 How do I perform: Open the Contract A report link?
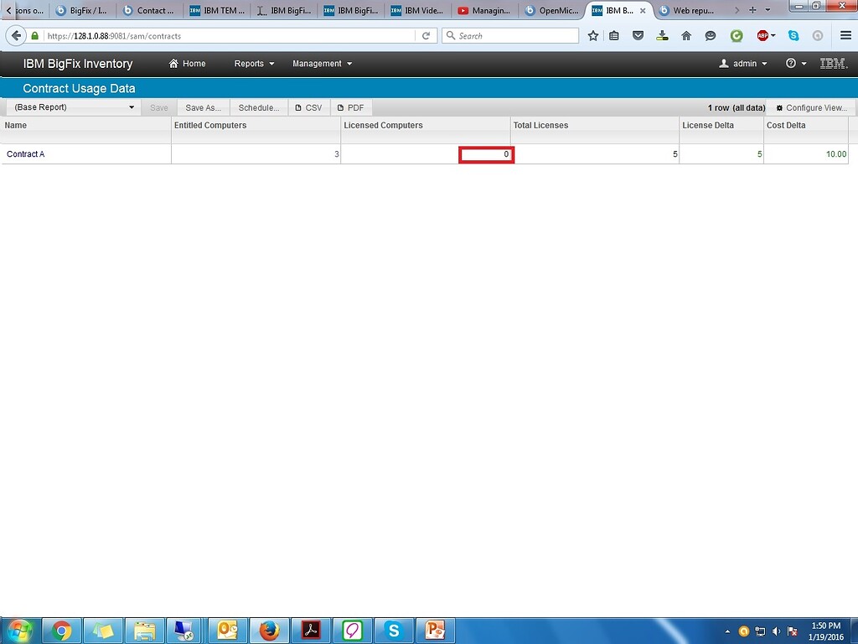[x=25, y=153]
